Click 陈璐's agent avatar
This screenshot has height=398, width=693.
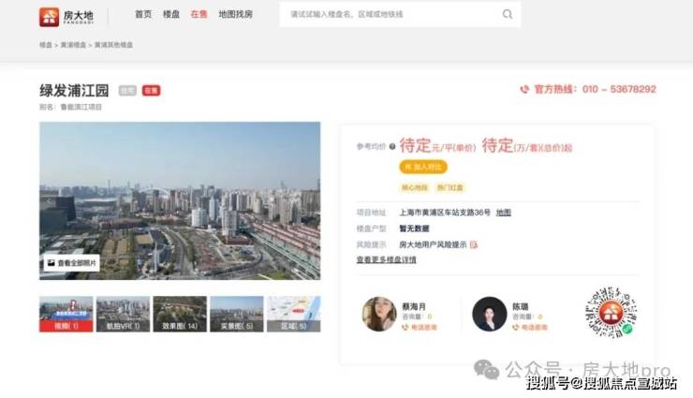click(489, 313)
